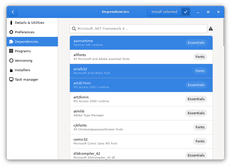Focus the dependency search field

click(x=138, y=29)
